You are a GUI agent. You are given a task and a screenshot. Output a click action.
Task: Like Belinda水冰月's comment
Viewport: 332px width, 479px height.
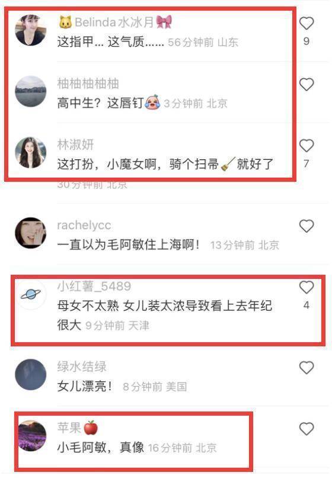pyautogui.click(x=307, y=23)
